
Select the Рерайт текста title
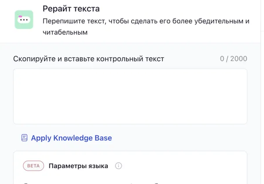click(x=71, y=8)
